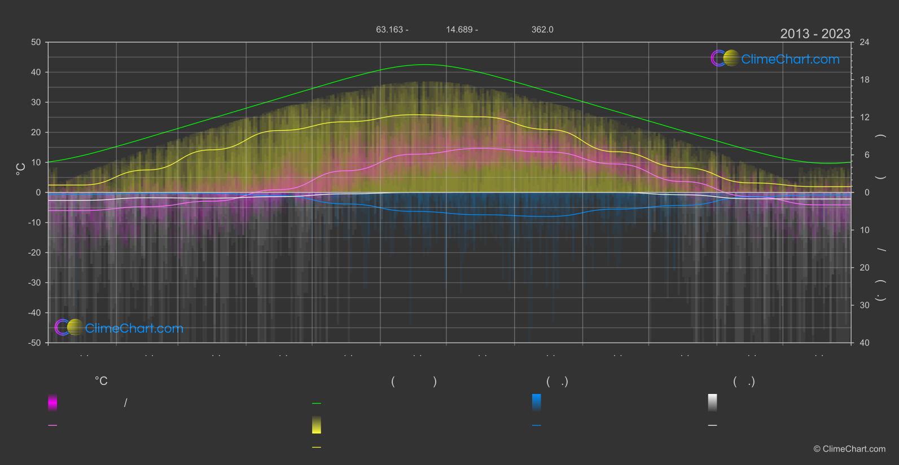Click the °C legend heading
Image resolution: width=899 pixels, height=465 pixels.
[101, 381]
